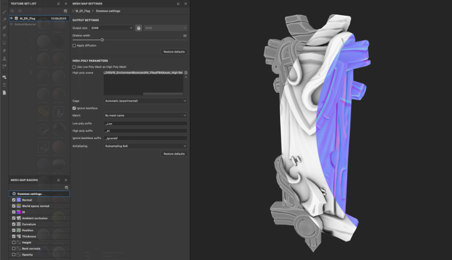Open Mesh Map Bakers list options icon
The image size is (452, 260).
[x=67, y=187]
